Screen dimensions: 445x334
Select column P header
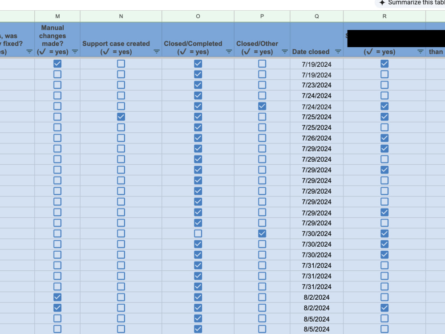[x=262, y=16]
